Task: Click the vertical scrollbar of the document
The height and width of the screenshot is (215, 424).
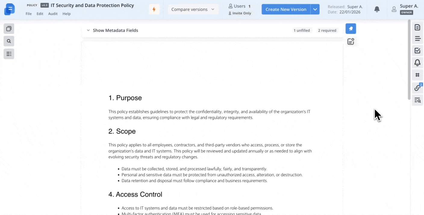Action: [x=409, y=60]
